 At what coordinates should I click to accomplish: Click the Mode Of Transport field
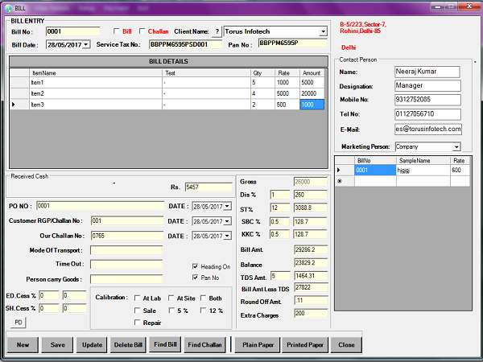(126, 250)
